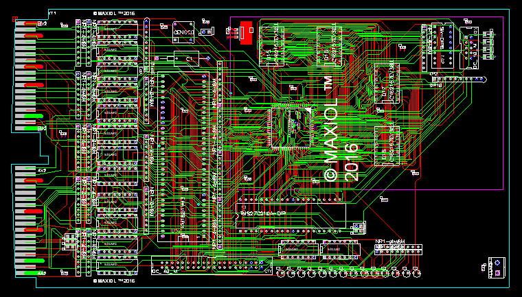
Task: Click the bottom-left © MAXIOL ™2016 label
Action: point(115,281)
